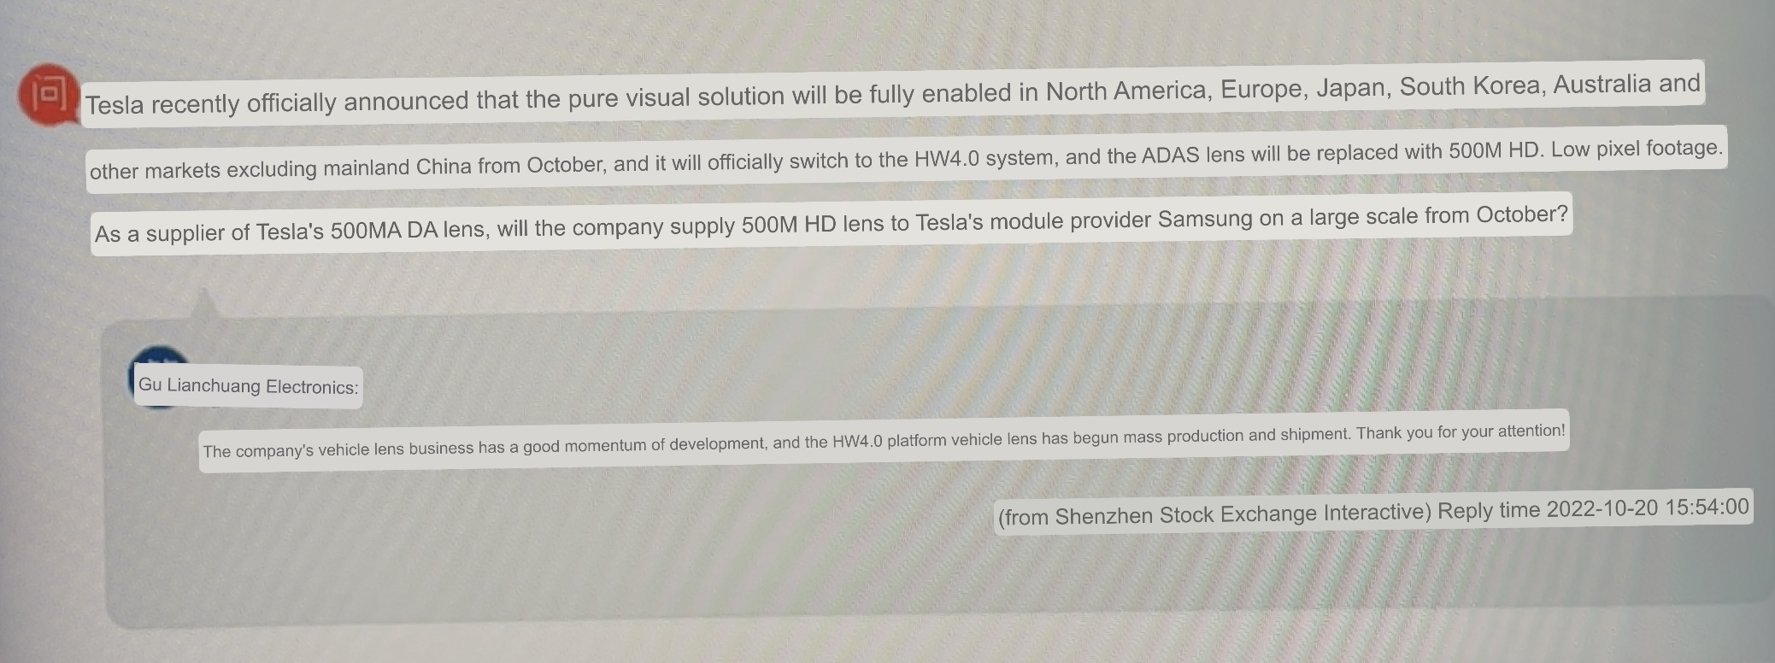Click the red question icon
1775x663 pixels.
tap(49, 94)
